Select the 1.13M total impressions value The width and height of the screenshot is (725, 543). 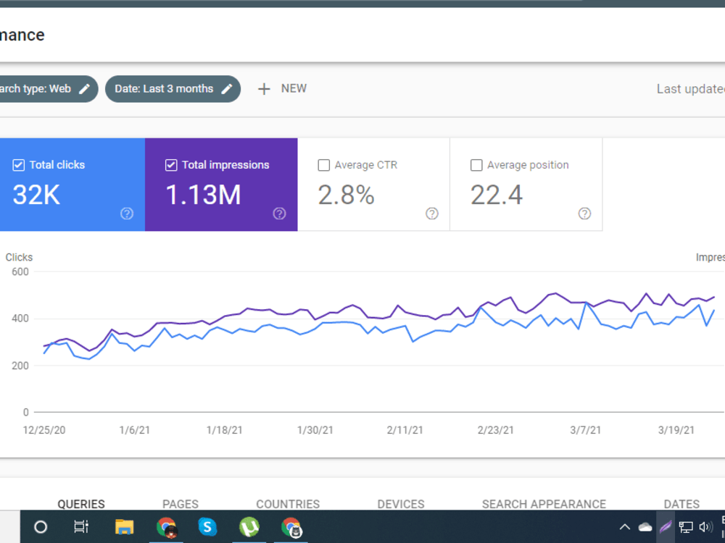pyautogui.click(x=204, y=195)
